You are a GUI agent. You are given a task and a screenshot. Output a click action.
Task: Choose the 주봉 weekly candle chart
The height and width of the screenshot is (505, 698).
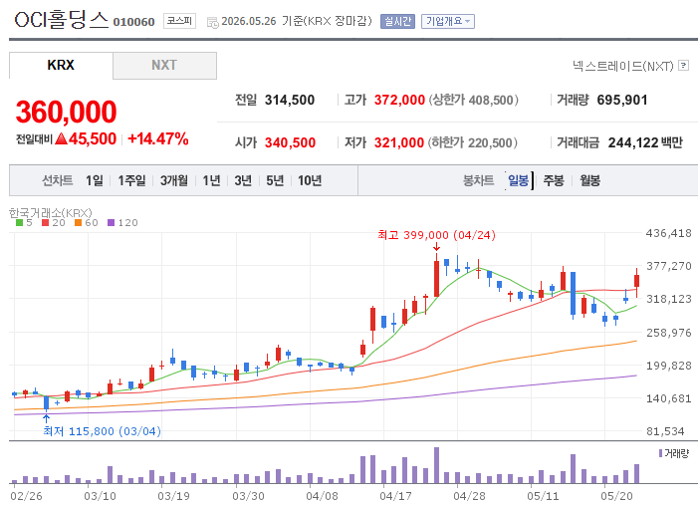pyautogui.click(x=554, y=180)
